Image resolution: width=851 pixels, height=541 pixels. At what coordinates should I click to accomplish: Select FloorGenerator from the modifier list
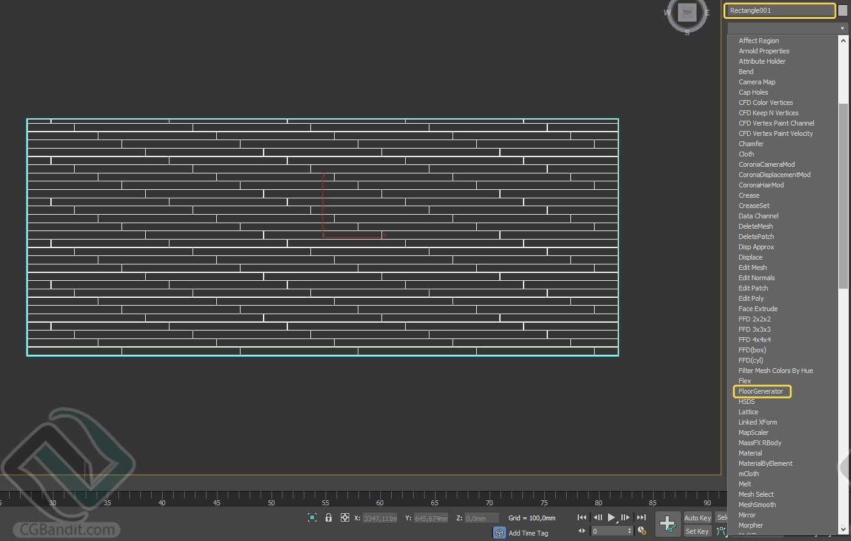click(761, 391)
